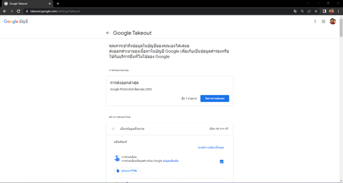Go back using the browser back arrow
Viewport: 343px width, 183px height.
(5, 11)
